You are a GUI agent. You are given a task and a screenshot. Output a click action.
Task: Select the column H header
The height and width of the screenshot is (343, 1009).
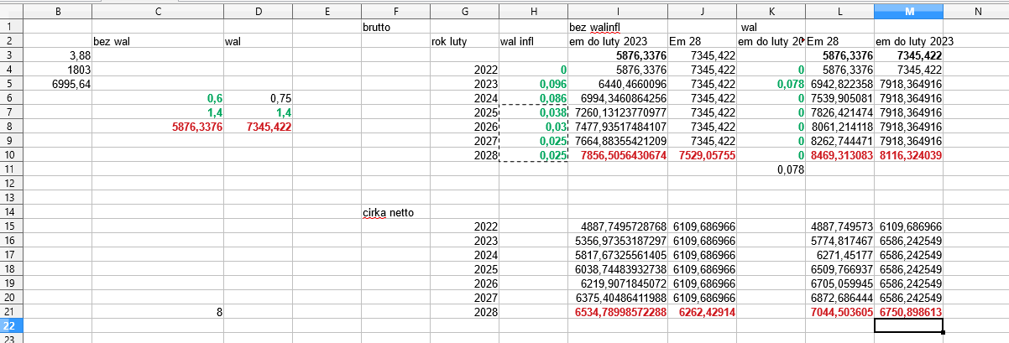(x=534, y=11)
